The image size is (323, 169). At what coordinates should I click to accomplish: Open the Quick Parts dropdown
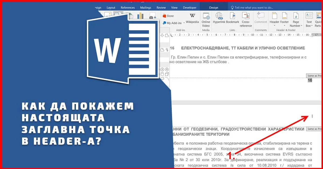click(318, 20)
